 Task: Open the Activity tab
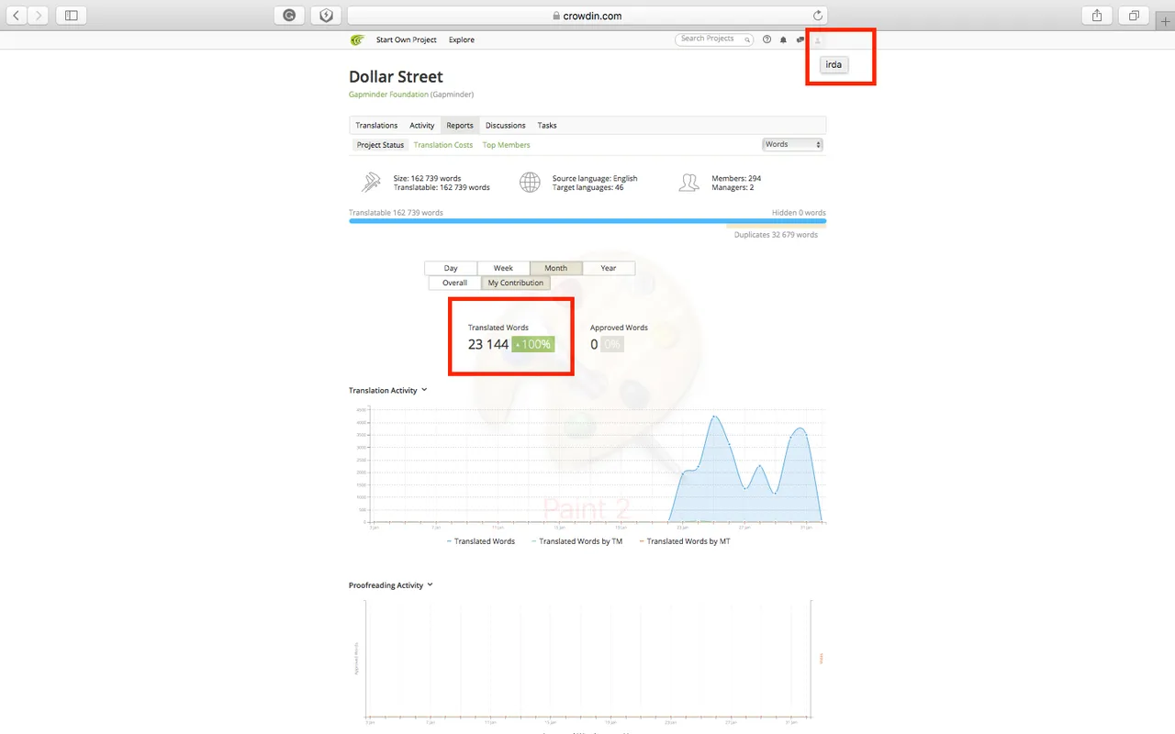422,126
